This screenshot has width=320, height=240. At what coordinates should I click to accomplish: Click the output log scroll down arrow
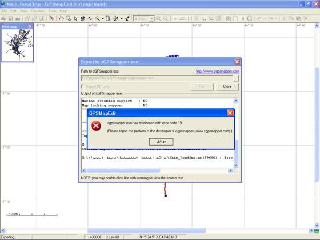coord(236,165)
